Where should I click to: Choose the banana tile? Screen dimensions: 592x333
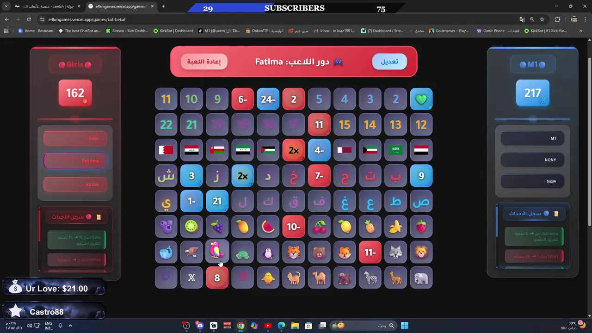(x=395, y=227)
